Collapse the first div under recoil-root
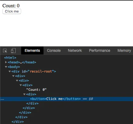 (x=13, y=76)
